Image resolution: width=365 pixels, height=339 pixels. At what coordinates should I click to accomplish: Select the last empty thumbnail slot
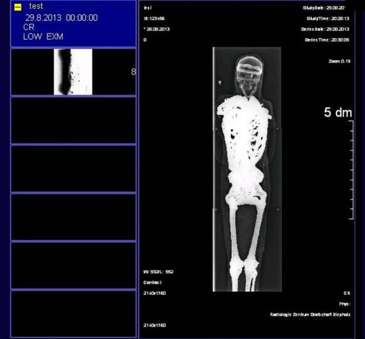pyautogui.click(x=74, y=313)
